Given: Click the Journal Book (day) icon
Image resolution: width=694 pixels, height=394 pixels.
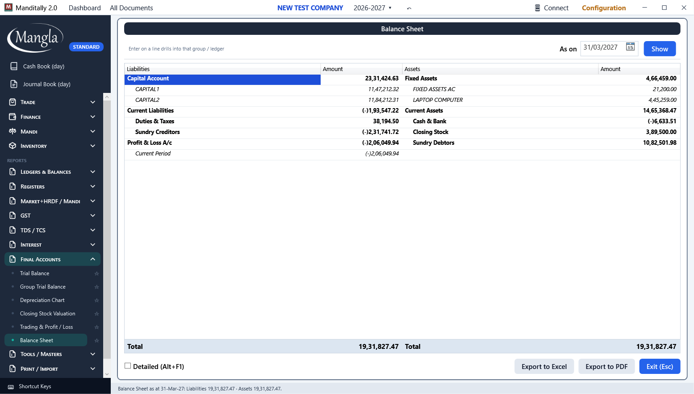Looking at the screenshot, I should pos(14,84).
